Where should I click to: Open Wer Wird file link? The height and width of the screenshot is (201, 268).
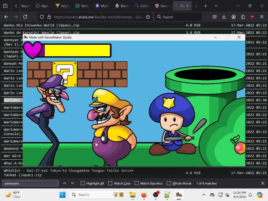pyautogui.click(x=12, y=156)
